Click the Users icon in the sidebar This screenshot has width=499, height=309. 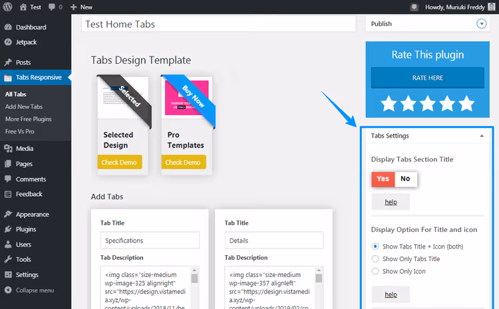(x=8, y=245)
